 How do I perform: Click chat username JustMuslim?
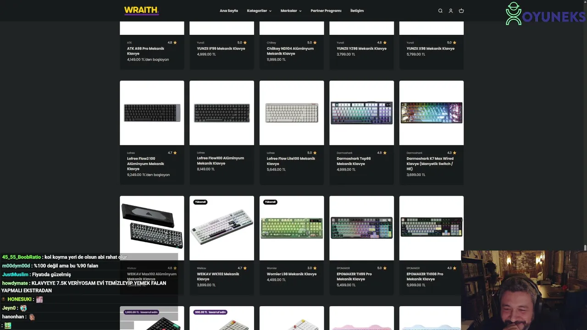click(x=15, y=275)
